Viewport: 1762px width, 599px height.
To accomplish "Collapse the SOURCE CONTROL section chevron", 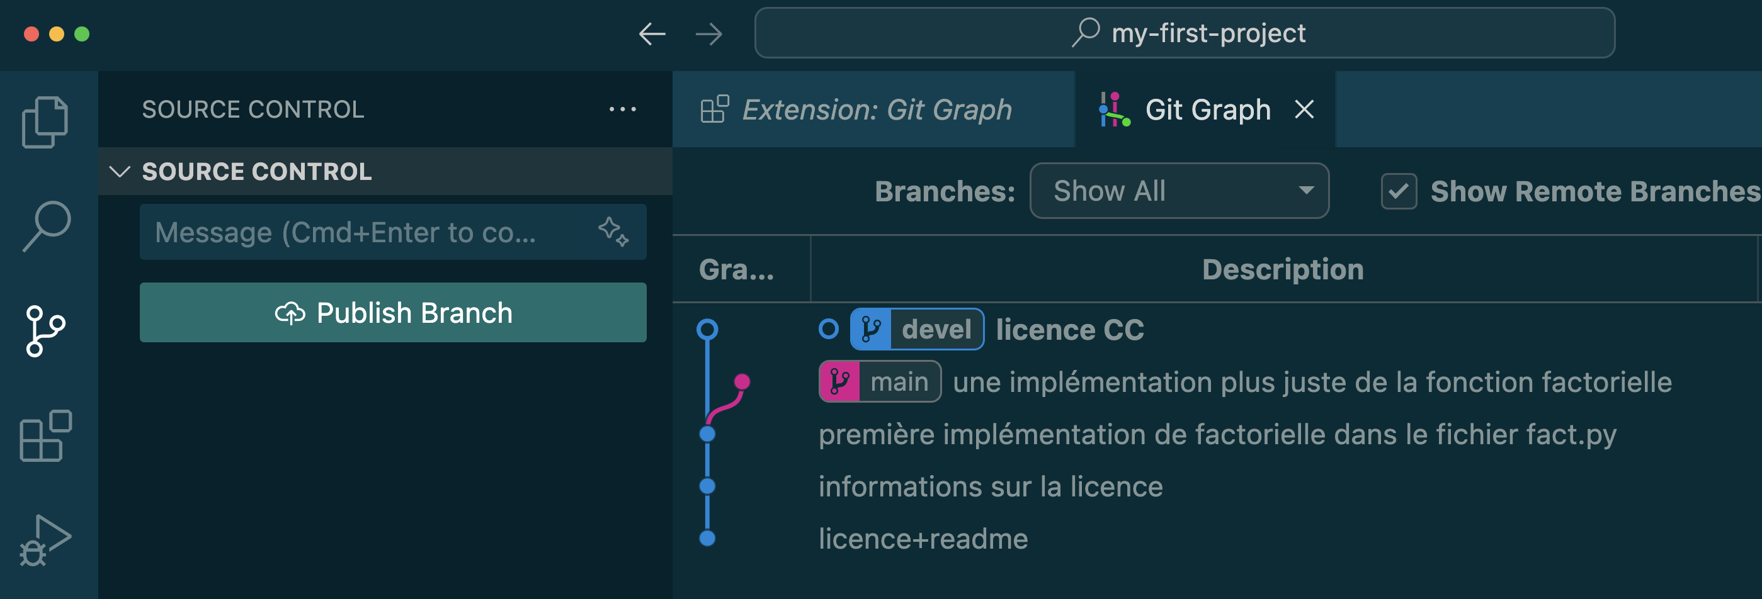I will pyautogui.click(x=120, y=172).
